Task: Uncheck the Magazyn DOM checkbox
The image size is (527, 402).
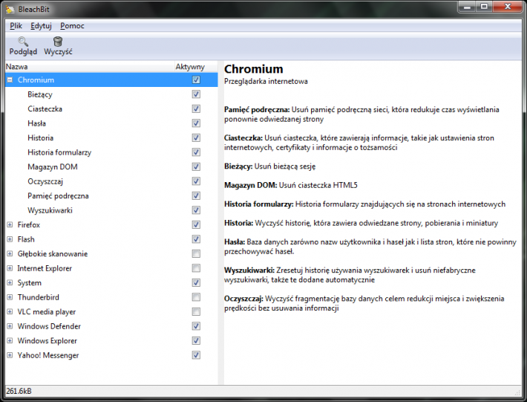Action: pos(196,166)
